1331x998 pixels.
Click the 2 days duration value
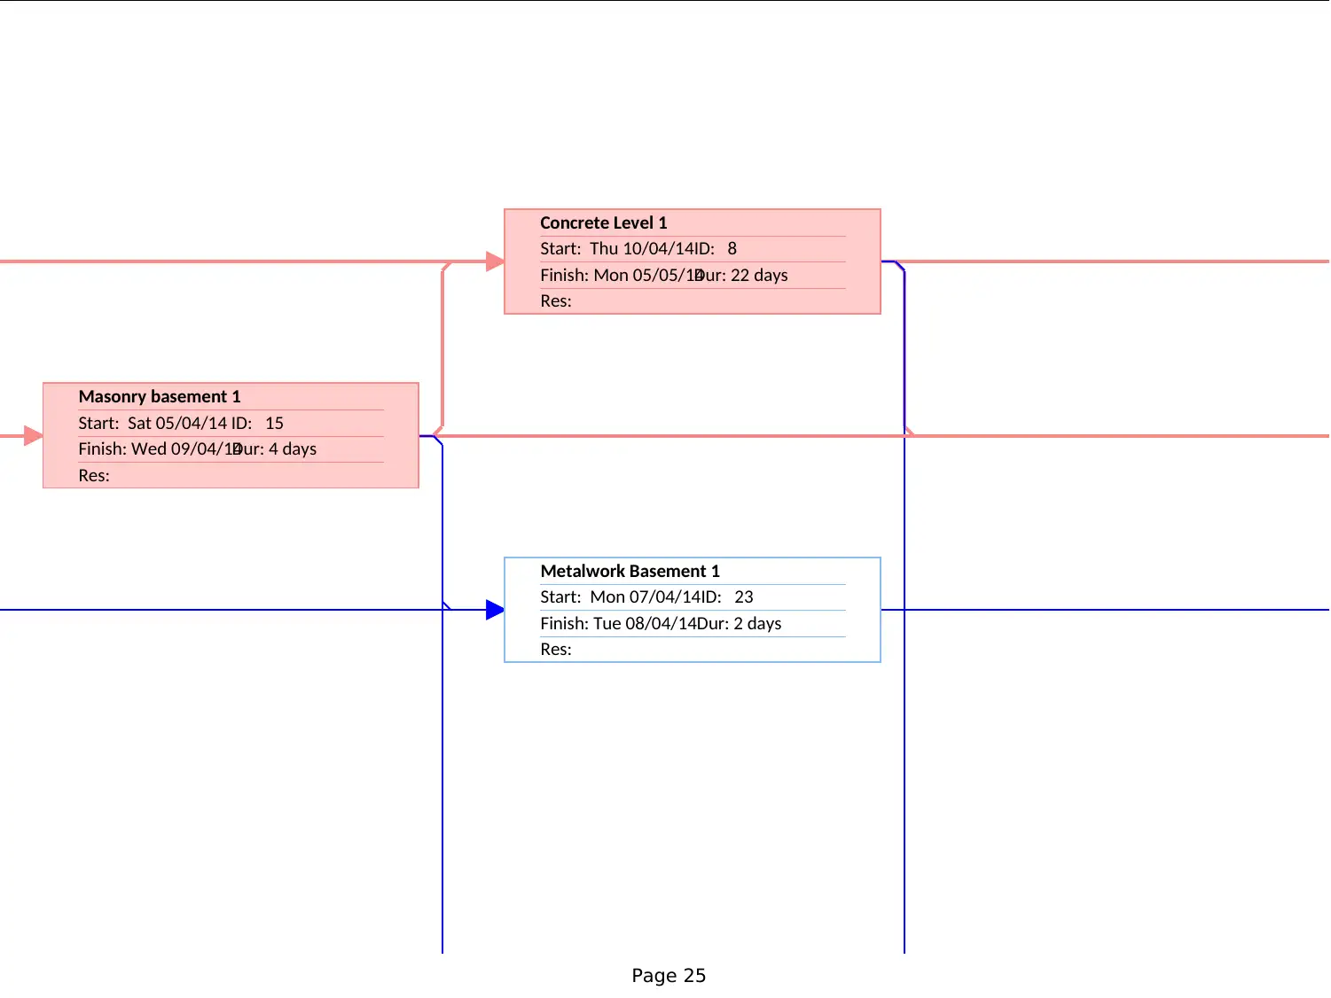(757, 624)
